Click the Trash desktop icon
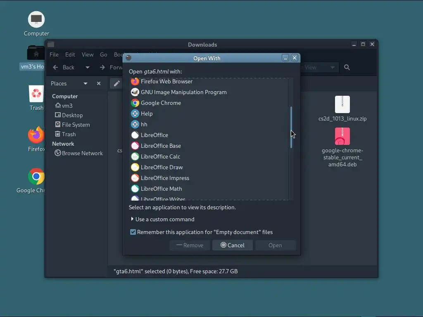This screenshot has width=423, height=317. pos(36,94)
